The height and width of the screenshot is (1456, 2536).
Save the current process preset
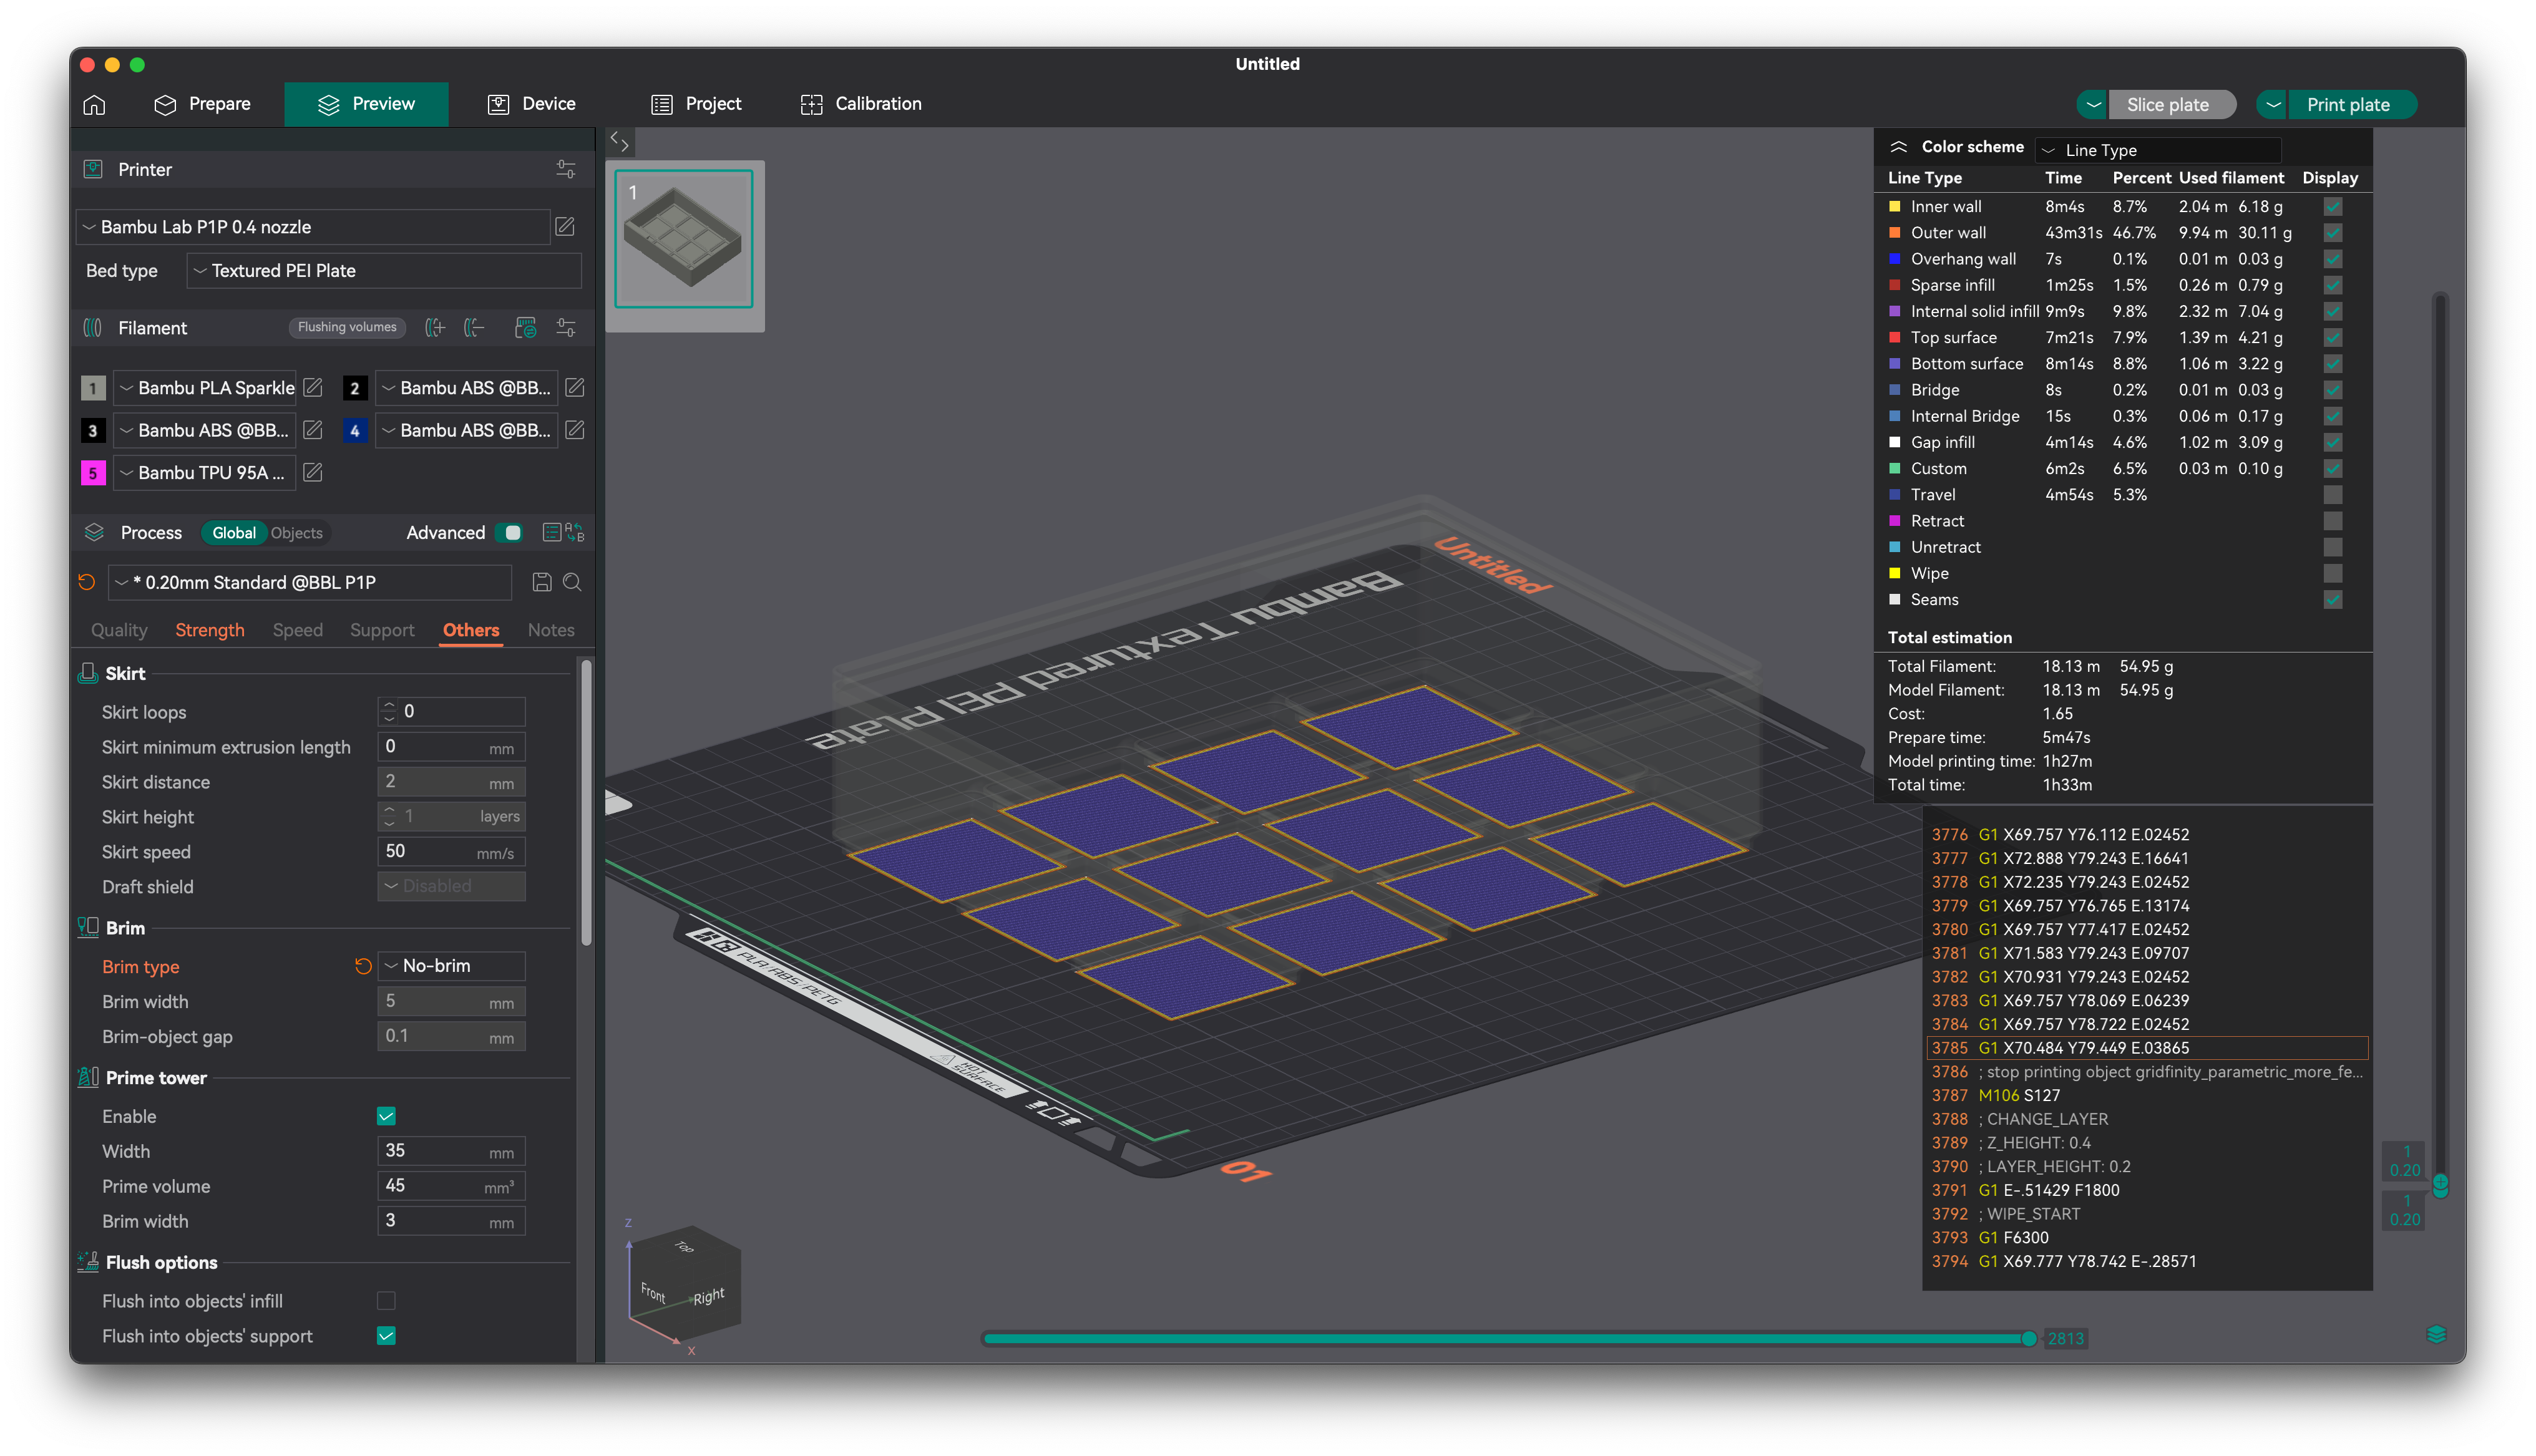tap(542, 582)
